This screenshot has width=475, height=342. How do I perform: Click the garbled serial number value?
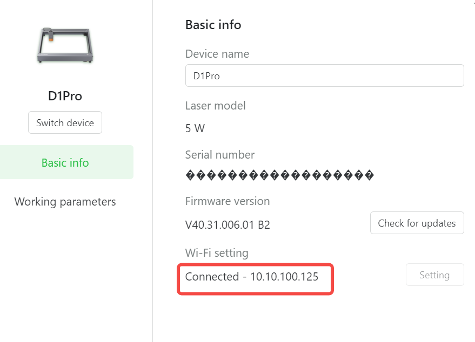279,175
